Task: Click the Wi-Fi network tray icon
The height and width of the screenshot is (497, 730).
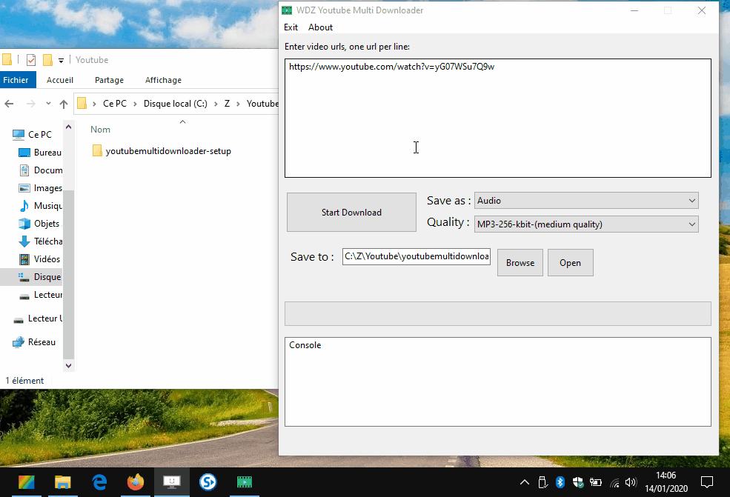Action: [614, 483]
